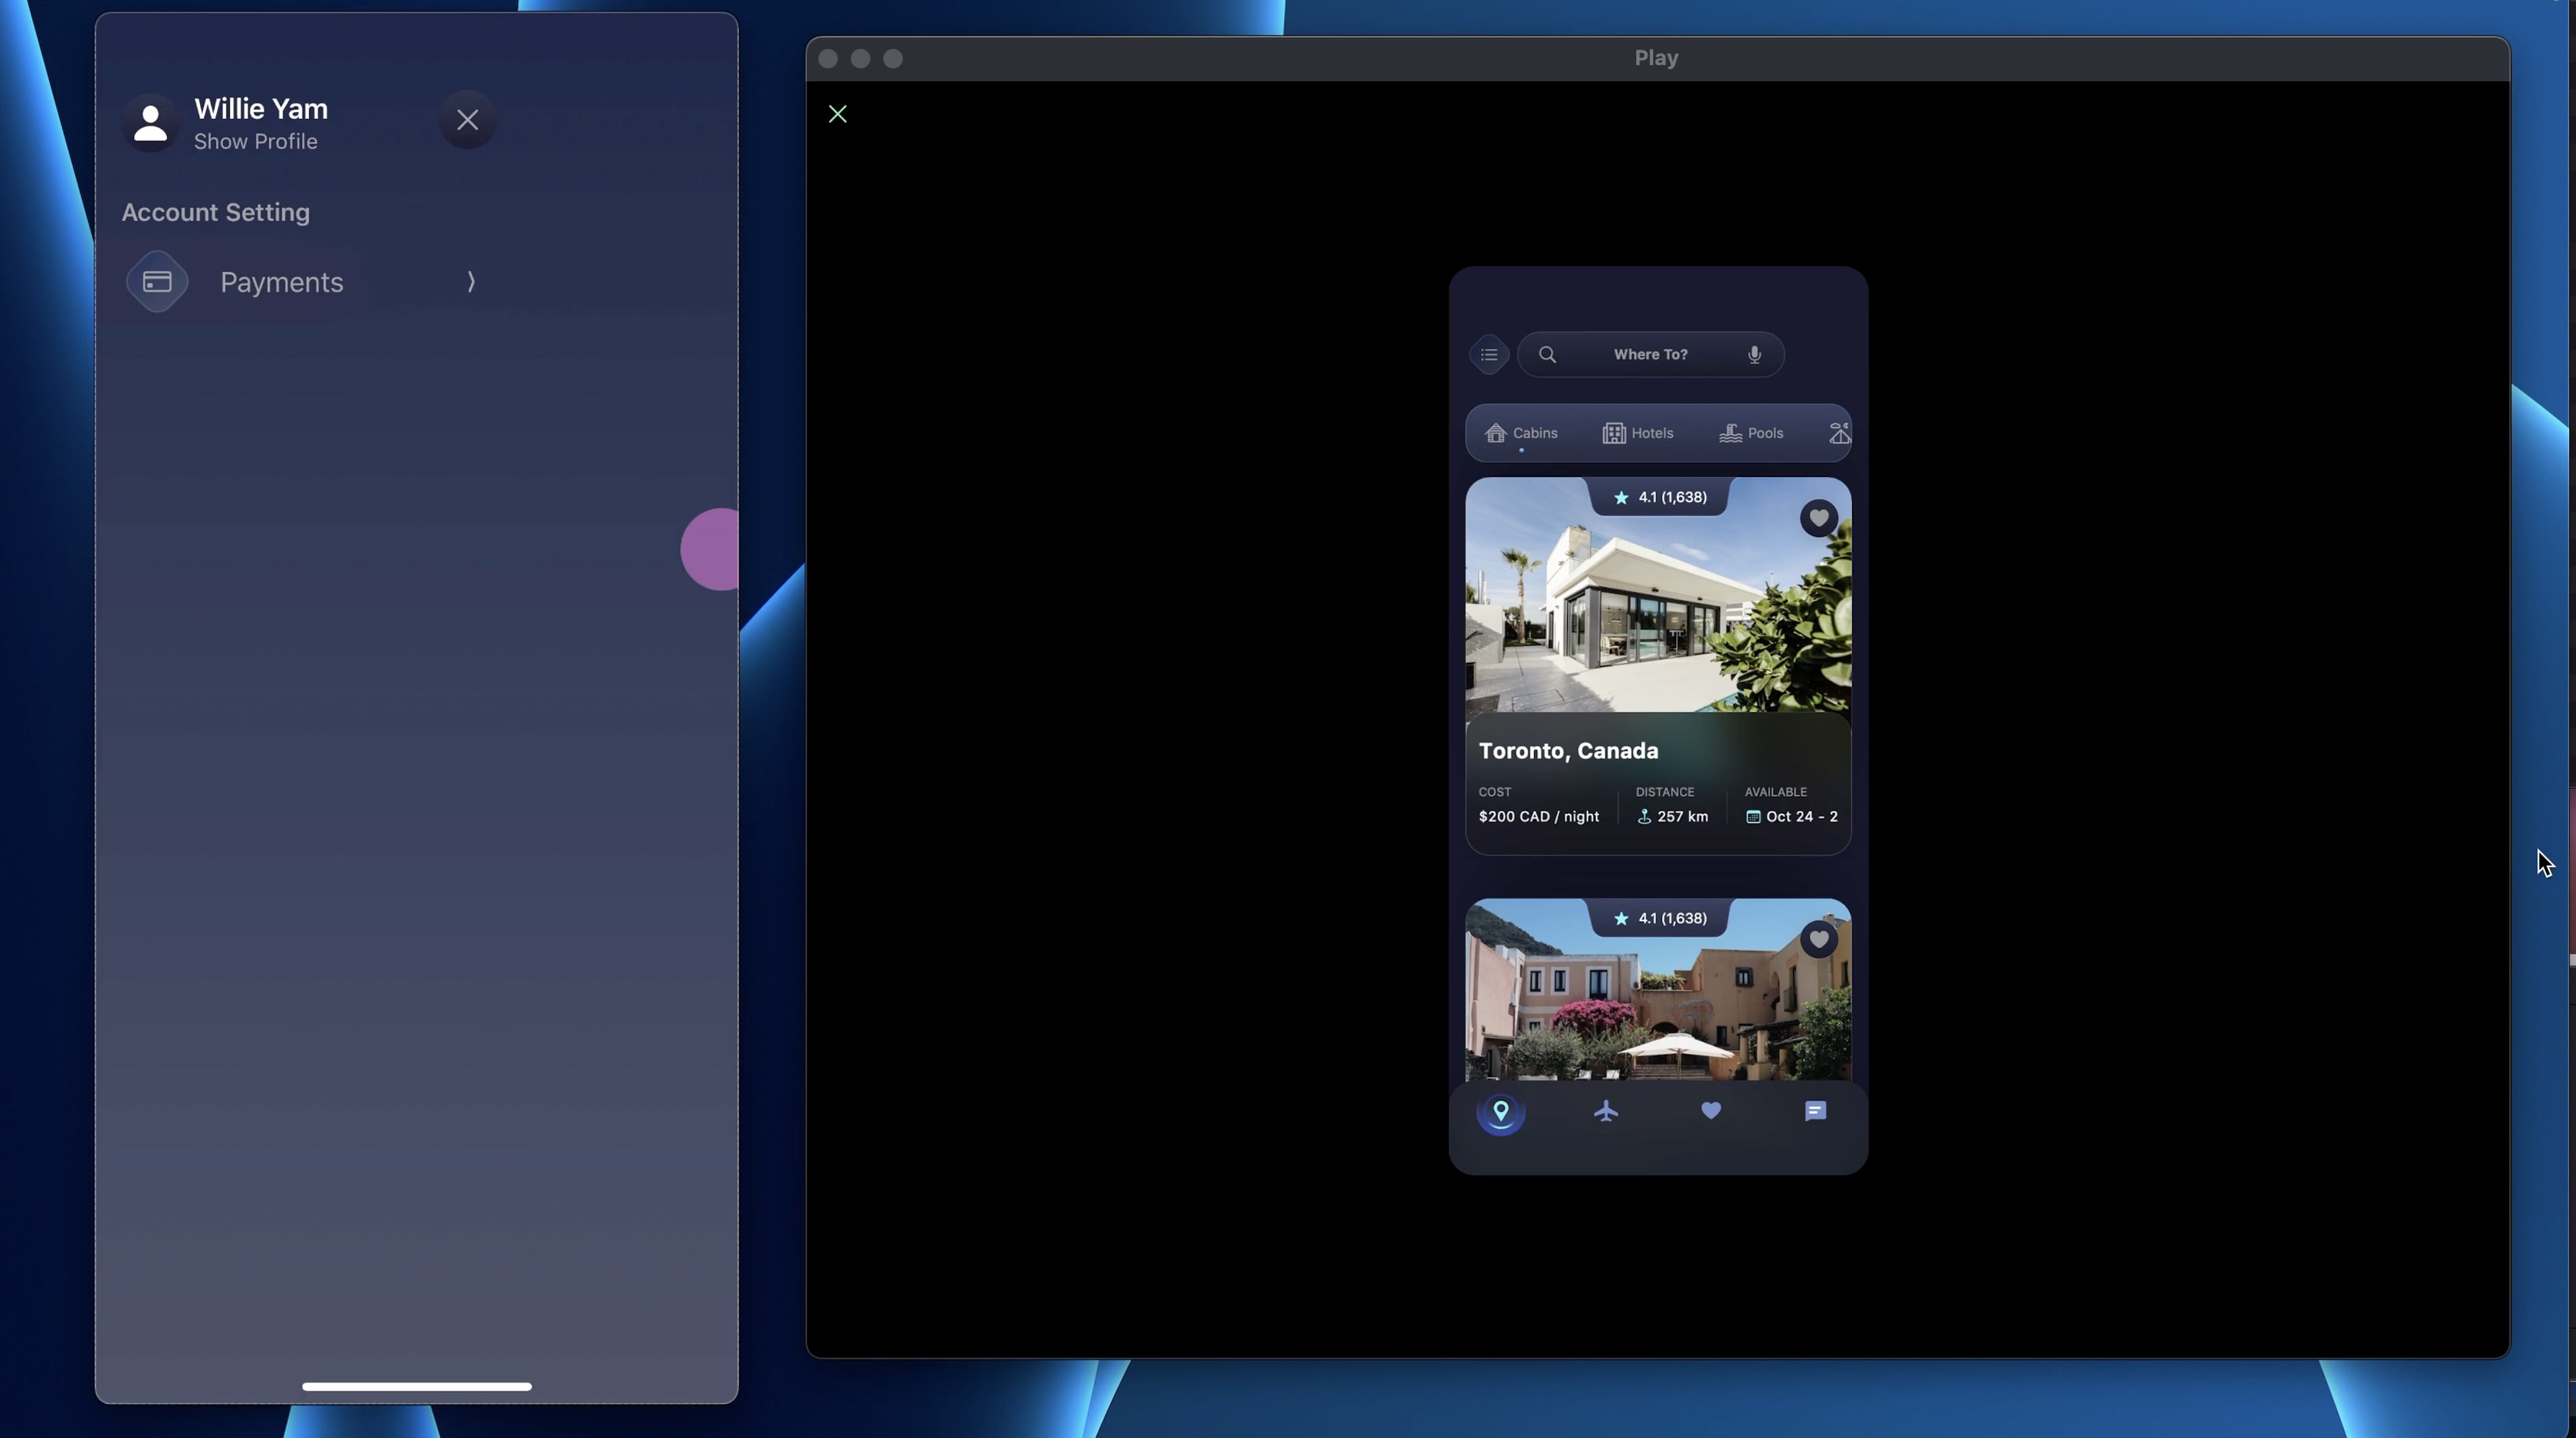Click the Payments credit card icon
Image resolution: width=2576 pixels, height=1438 pixels.
[x=157, y=282]
